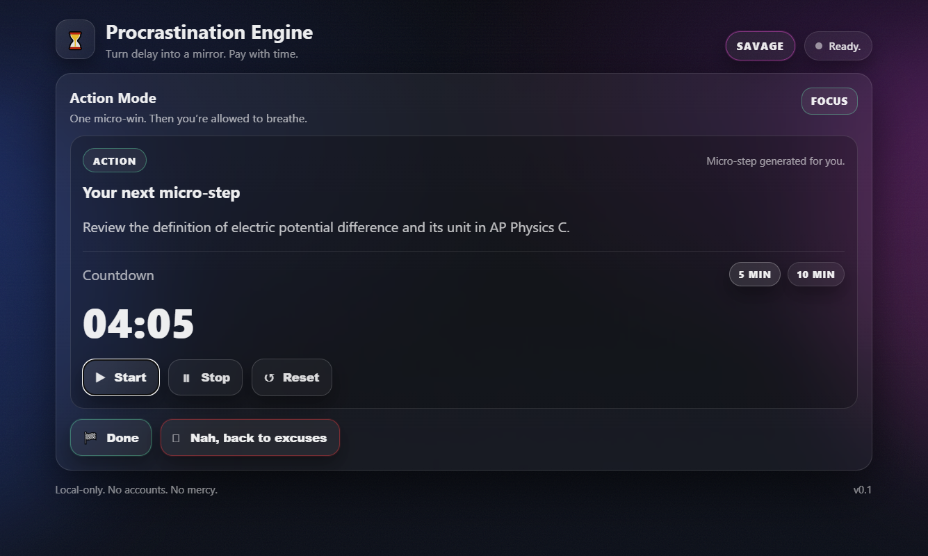Click 'Micro-step generated for you' note

(775, 161)
